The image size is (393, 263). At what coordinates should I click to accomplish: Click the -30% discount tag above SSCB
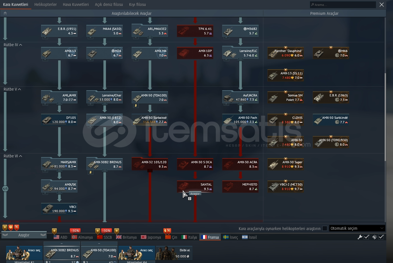pyautogui.click(x=106, y=231)
